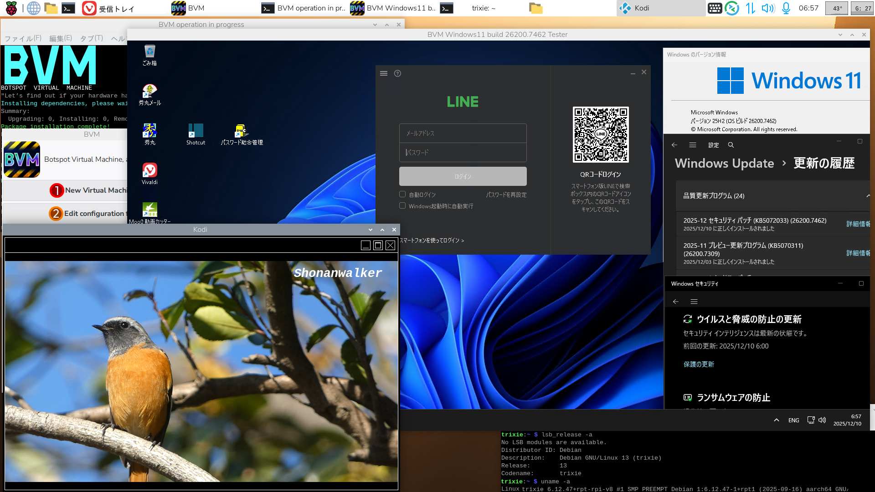This screenshot has height=492, width=875.
Task: Collapse the 品質更新プログラム section
Action: point(868,196)
